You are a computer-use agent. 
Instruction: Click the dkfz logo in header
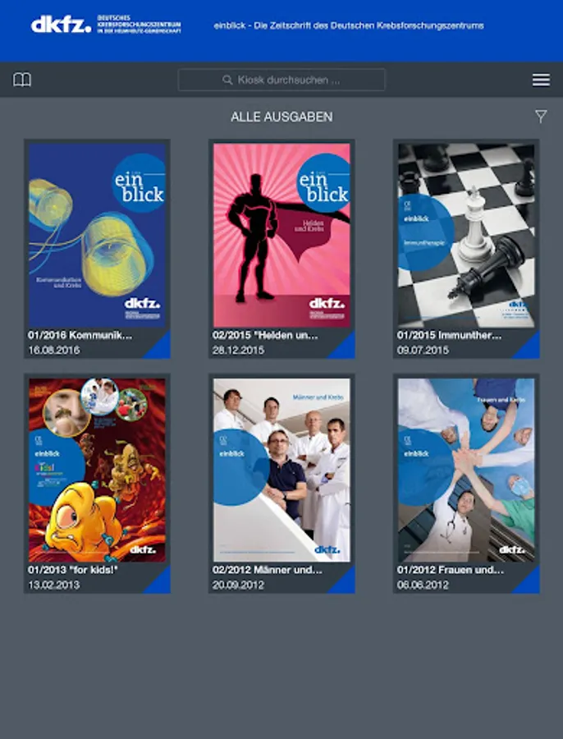(x=106, y=25)
